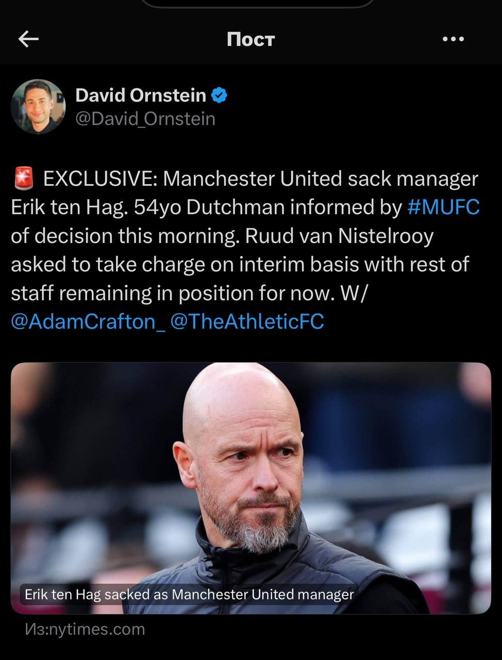This screenshot has width=502, height=660.
Task: Open the Erik ten Hag article image
Action: [x=250, y=488]
